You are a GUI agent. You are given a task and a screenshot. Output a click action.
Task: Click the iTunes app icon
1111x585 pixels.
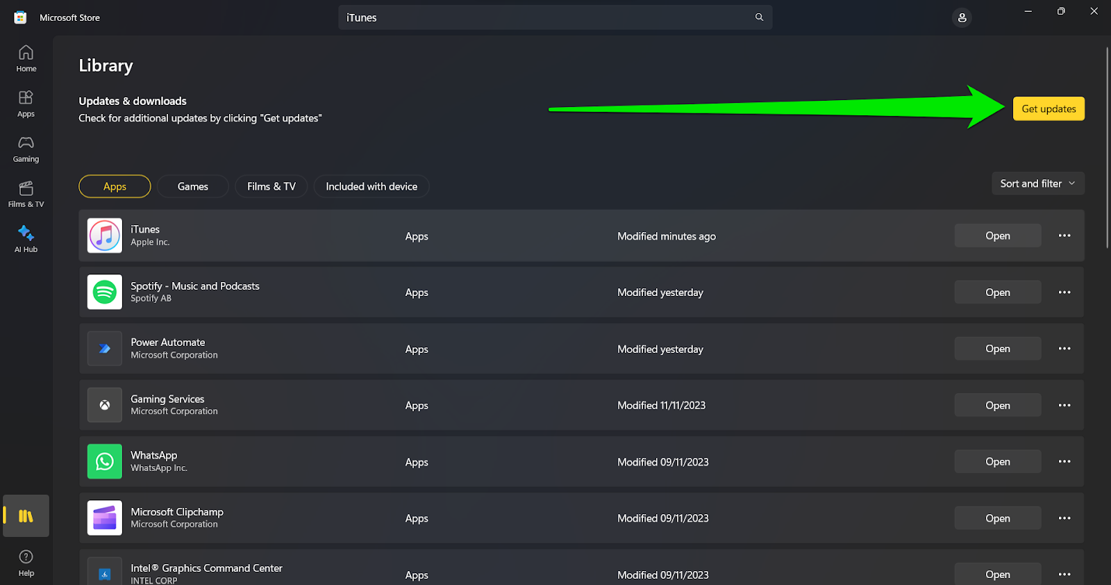click(x=105, y=236)
